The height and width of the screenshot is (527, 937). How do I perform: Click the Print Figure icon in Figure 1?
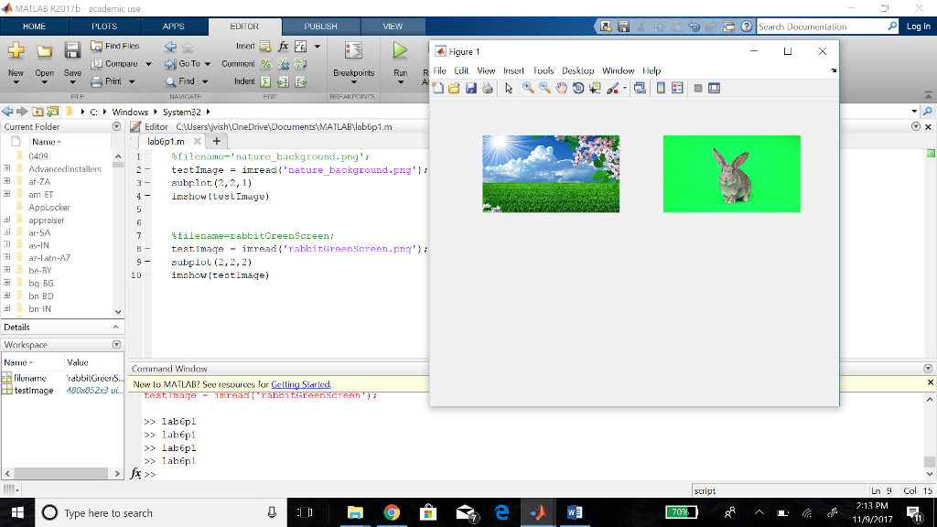pos(487,88)
